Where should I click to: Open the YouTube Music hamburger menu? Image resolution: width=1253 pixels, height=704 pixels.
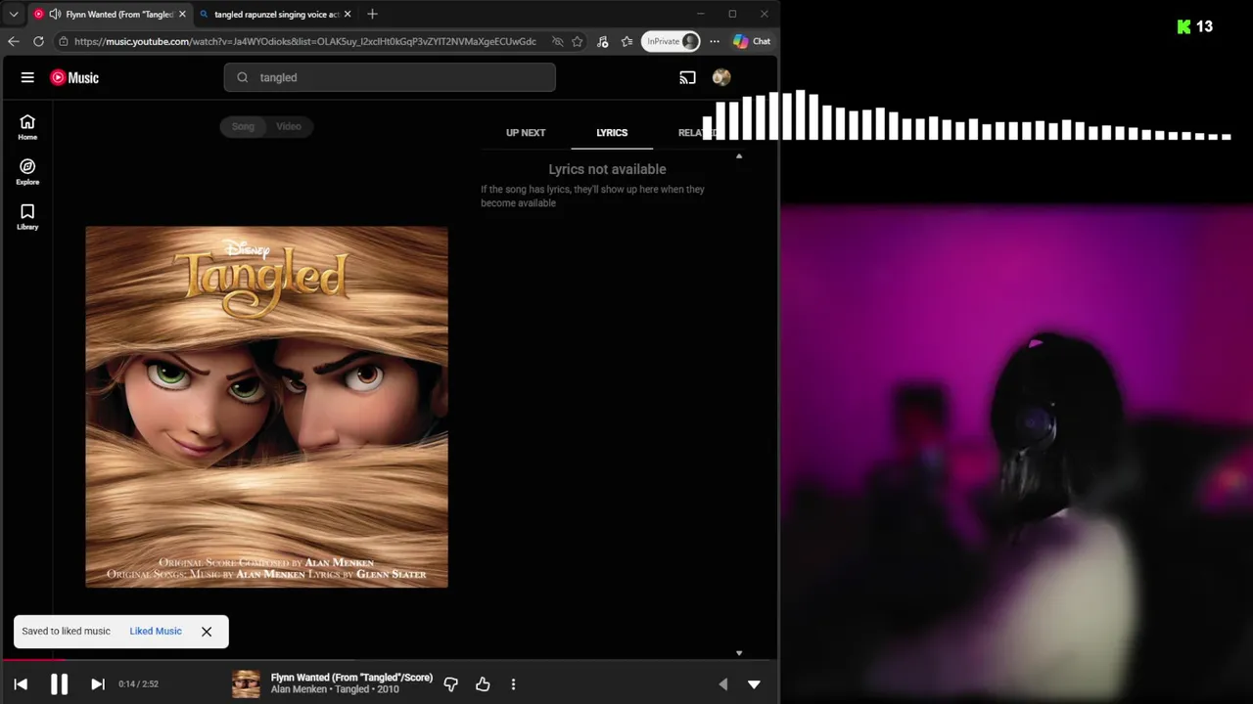click(27, 77)
